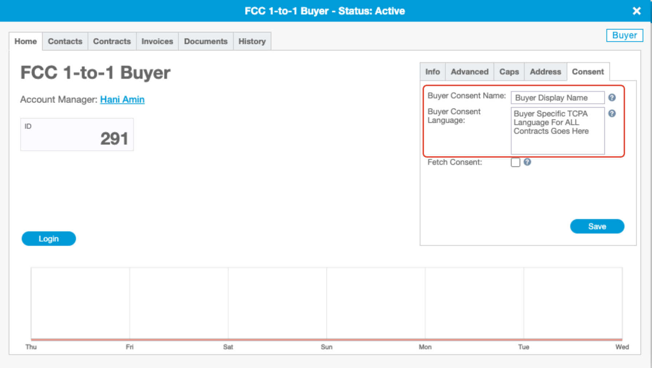Click the Save button
Viewport: 652px width, 368px height.
pos(597,226)
